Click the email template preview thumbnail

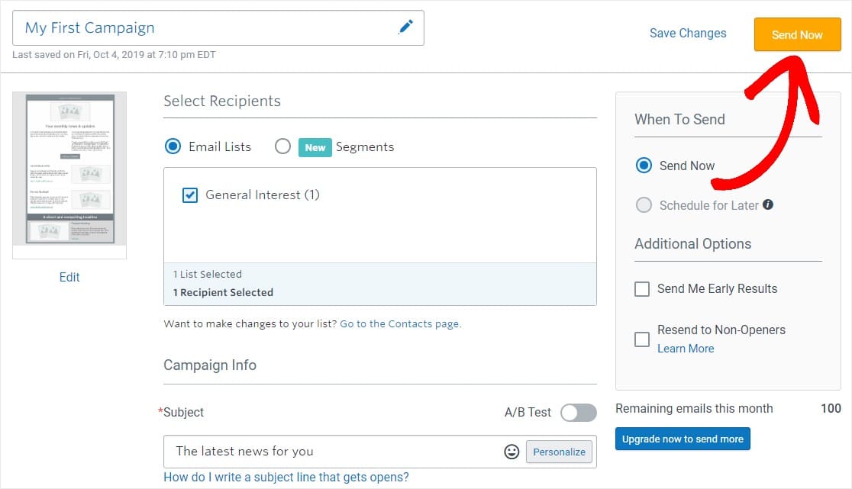click(70, 169)
